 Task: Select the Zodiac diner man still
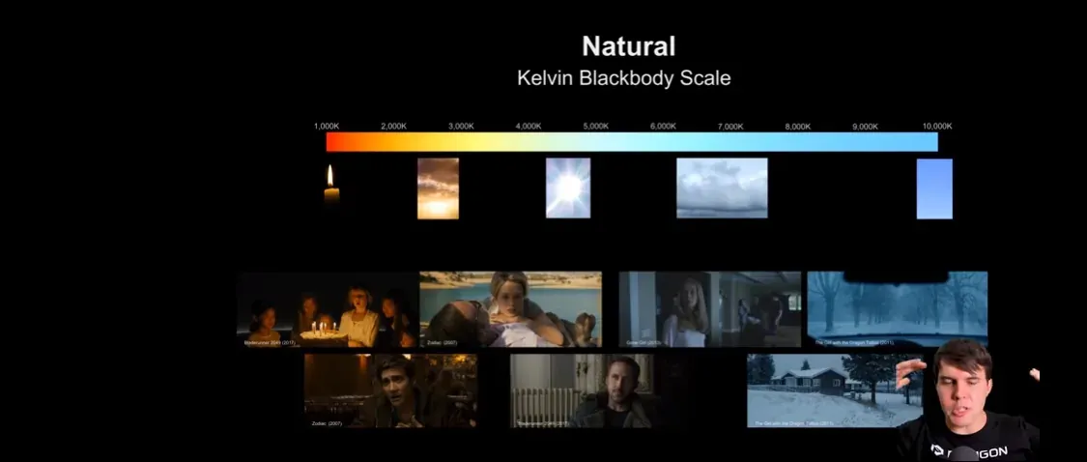pos(390,390)
